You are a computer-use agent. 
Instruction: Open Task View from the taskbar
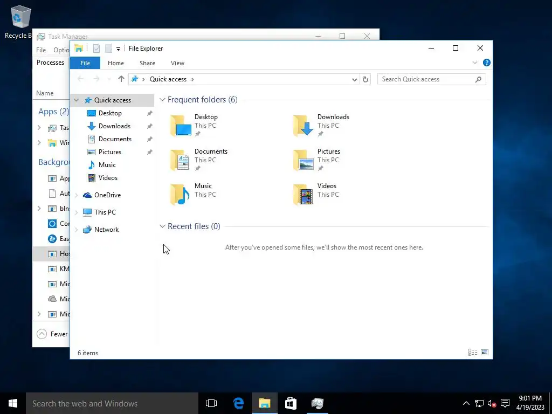[x=211, y=403]
